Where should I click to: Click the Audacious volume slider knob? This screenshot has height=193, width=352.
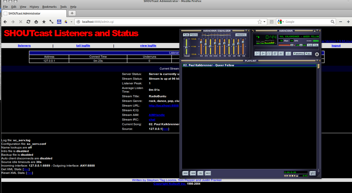coord(292,45)
